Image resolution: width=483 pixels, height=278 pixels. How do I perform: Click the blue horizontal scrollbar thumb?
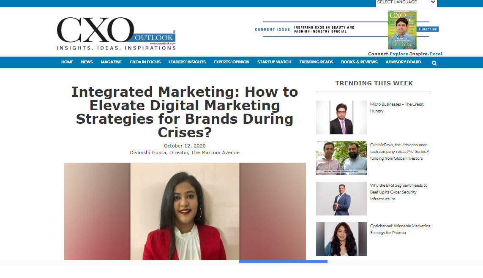point(283,262)
